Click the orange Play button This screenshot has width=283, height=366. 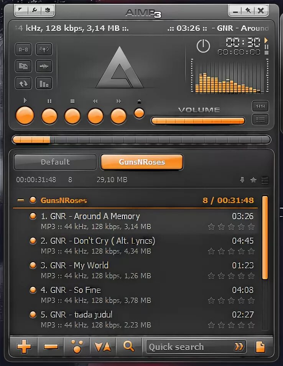25,116
